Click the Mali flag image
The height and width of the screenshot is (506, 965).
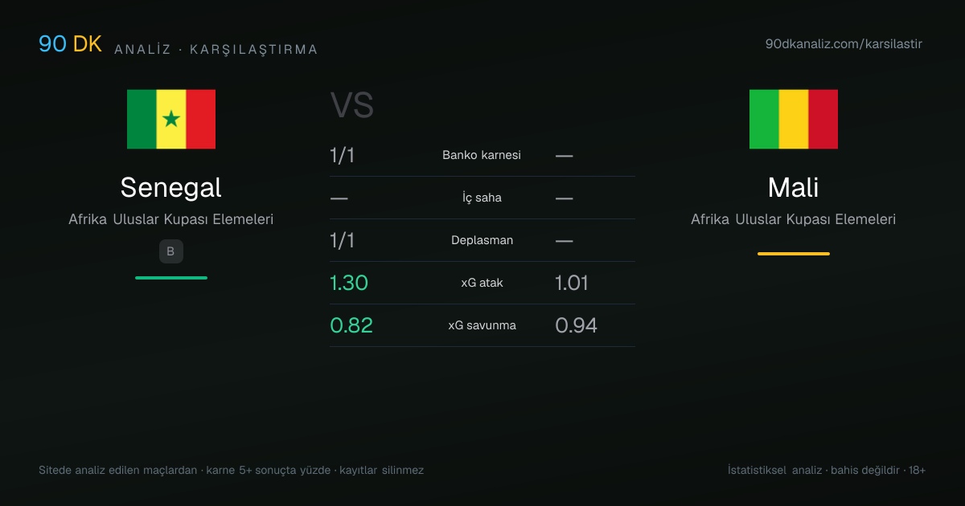click(794, 119)
